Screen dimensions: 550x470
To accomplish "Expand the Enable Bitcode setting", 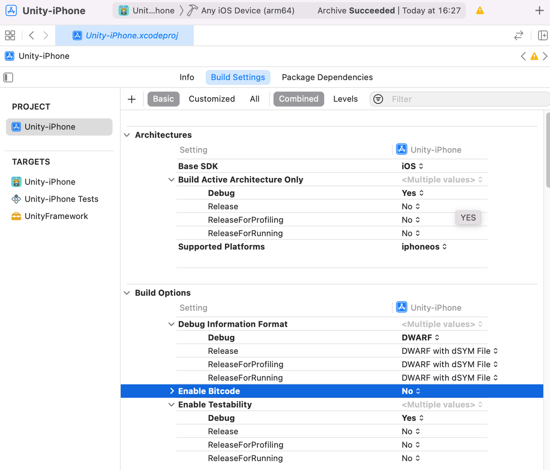I will click(x=172, y=391).
